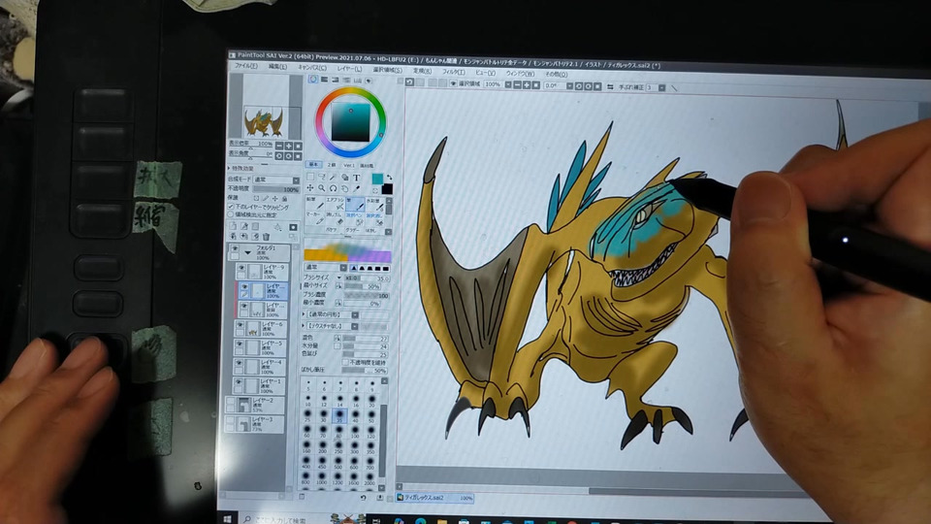Create a new normal layer
This screenshot has width=931, height=524.
point(233,226)
